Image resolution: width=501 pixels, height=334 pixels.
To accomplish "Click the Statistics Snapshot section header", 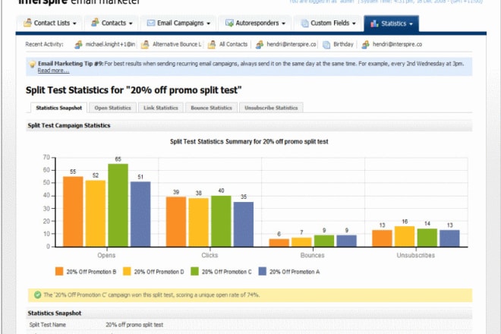I will [55, 313].
